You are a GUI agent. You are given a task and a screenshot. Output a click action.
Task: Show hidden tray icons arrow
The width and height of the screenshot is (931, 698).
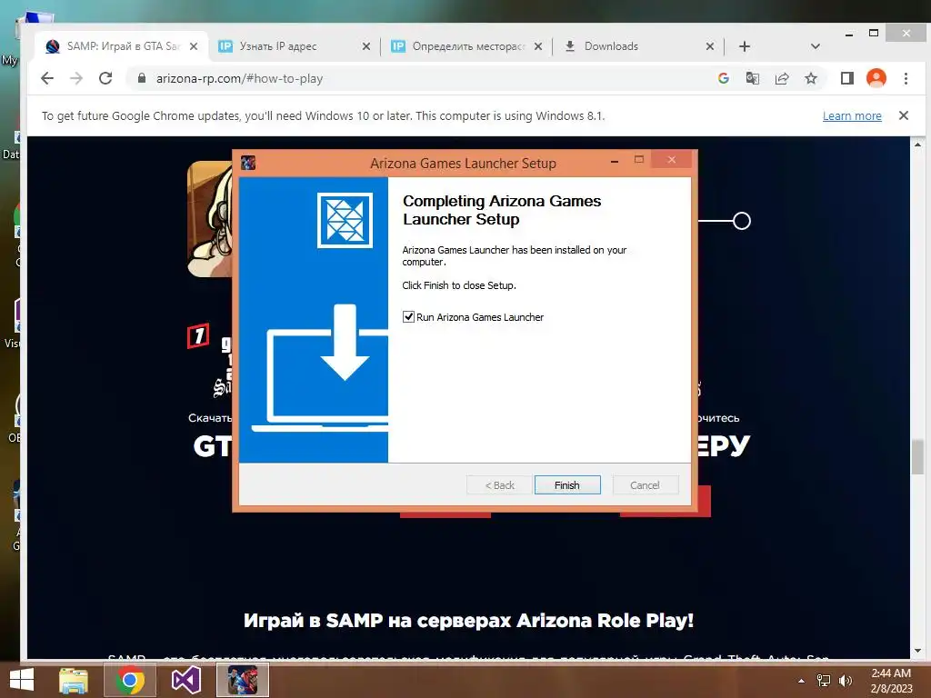point(801,681)
